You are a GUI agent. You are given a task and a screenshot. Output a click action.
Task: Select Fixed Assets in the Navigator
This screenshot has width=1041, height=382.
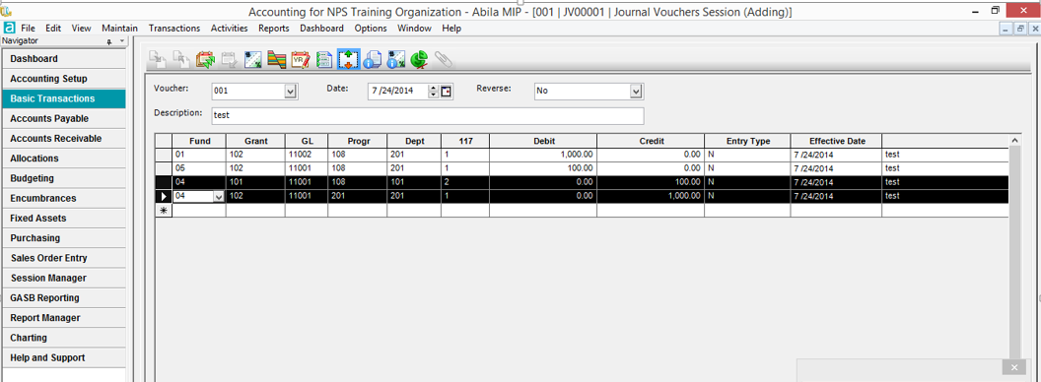[x=63, y=219]
